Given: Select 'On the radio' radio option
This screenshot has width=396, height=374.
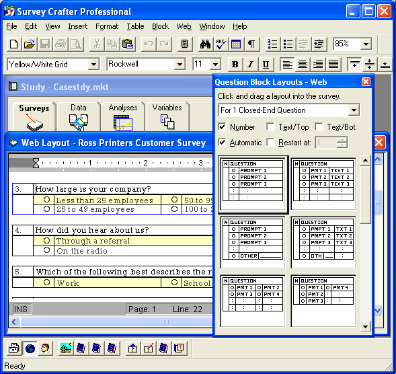Looking at the screenshot, I should coord(46,250).
